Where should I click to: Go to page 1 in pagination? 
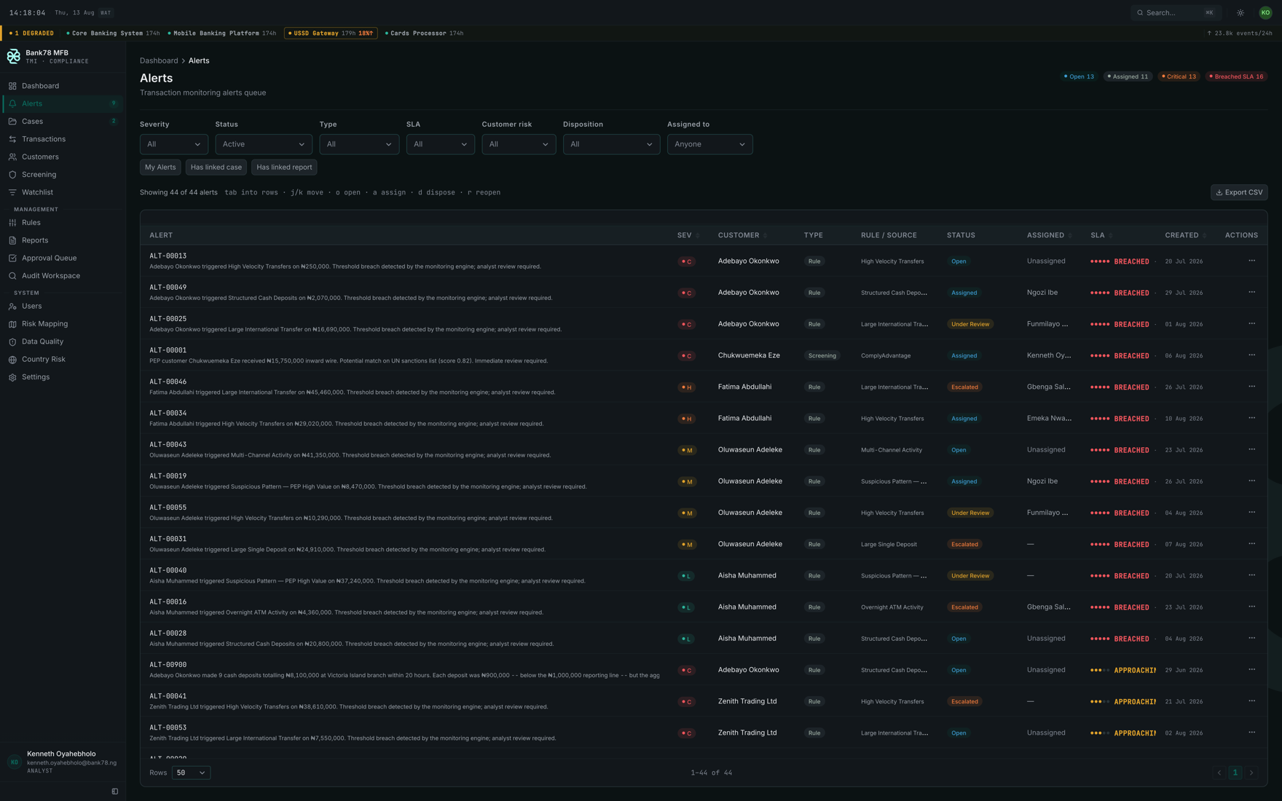(x=1235, y=773)
